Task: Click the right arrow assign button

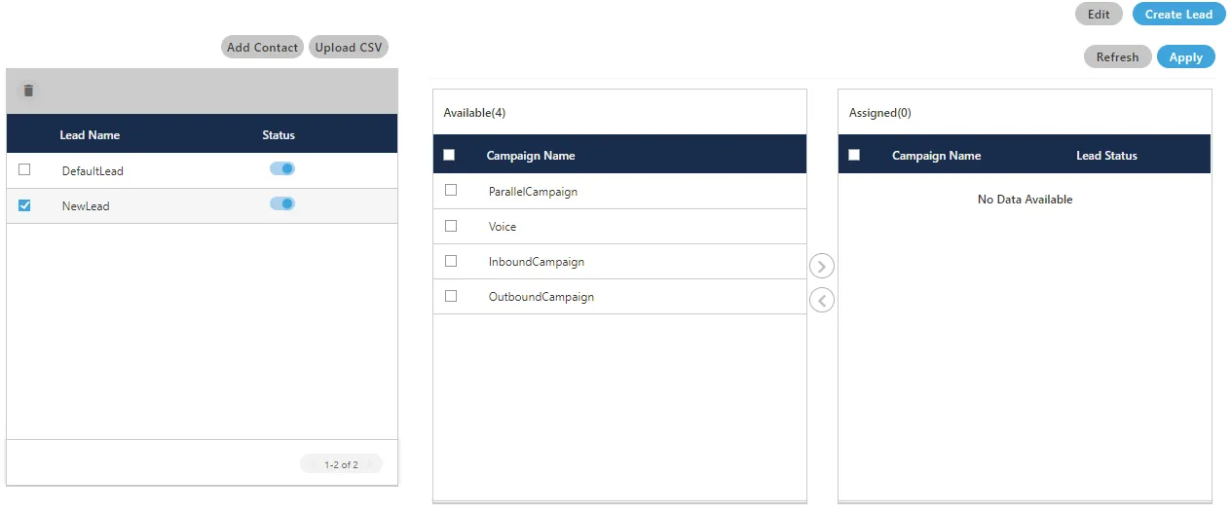Action: pyautogui.click(x=822, y=266)
